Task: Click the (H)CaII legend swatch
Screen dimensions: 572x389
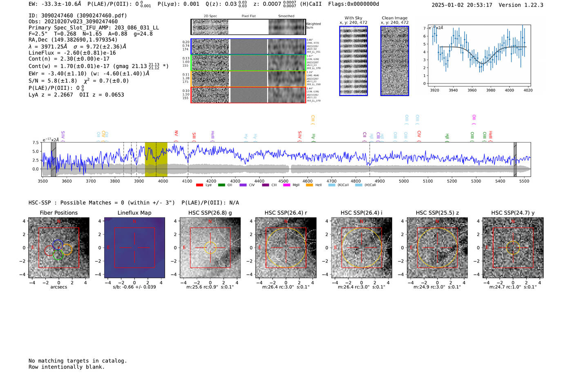Action: [x=359, y=185]
